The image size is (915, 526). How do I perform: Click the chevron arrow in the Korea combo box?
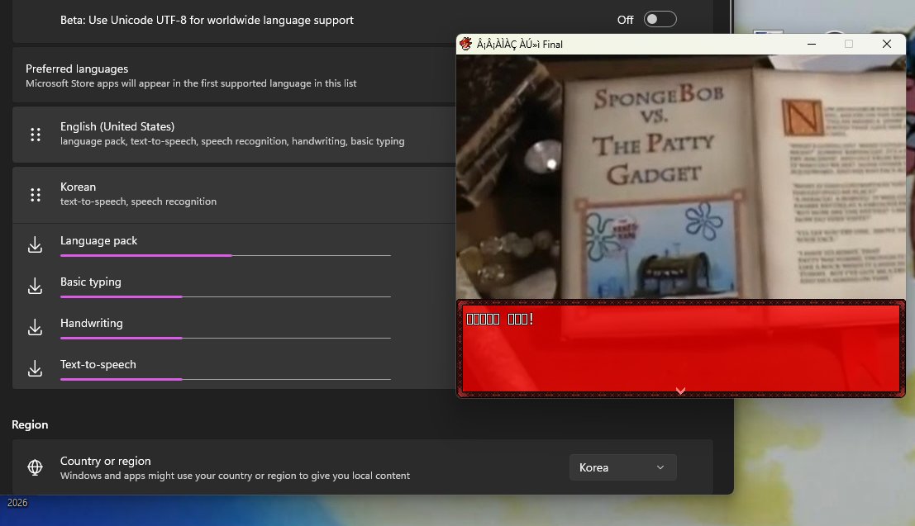pyautogui.click(x=660, y=467)
